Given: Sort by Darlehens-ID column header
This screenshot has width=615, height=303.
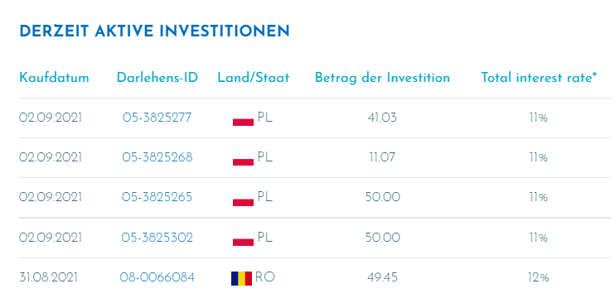Looking at the screenshot, I should 157,78.
